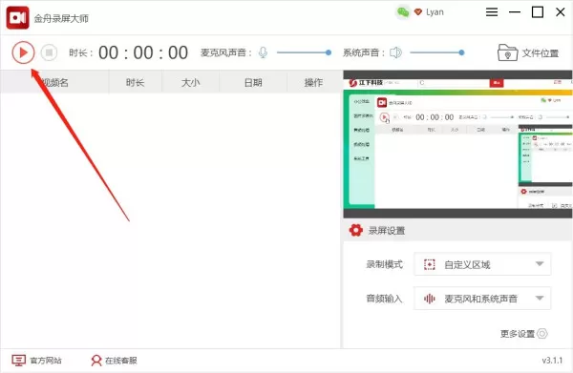Click the VIP diamond icon beside Lyan
Image resolution: width=573 pixels, height=373 pixels.
point(418,12)
